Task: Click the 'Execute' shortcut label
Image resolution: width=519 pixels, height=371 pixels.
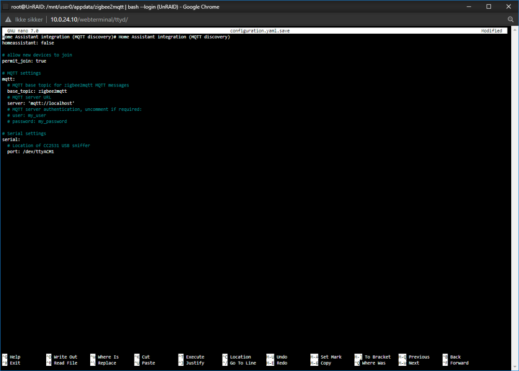Action: tap(195, 357)
